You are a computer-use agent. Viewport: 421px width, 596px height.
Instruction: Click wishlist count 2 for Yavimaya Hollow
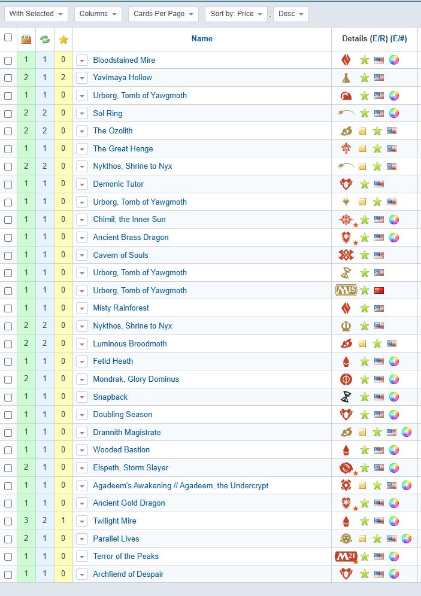(x=63, y=78)
